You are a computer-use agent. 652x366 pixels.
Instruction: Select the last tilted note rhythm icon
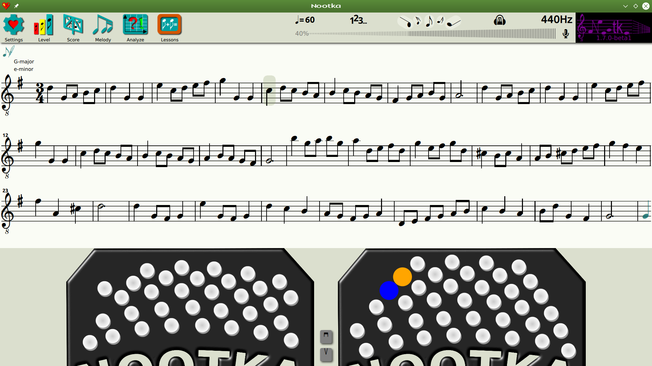click(454, 22)
